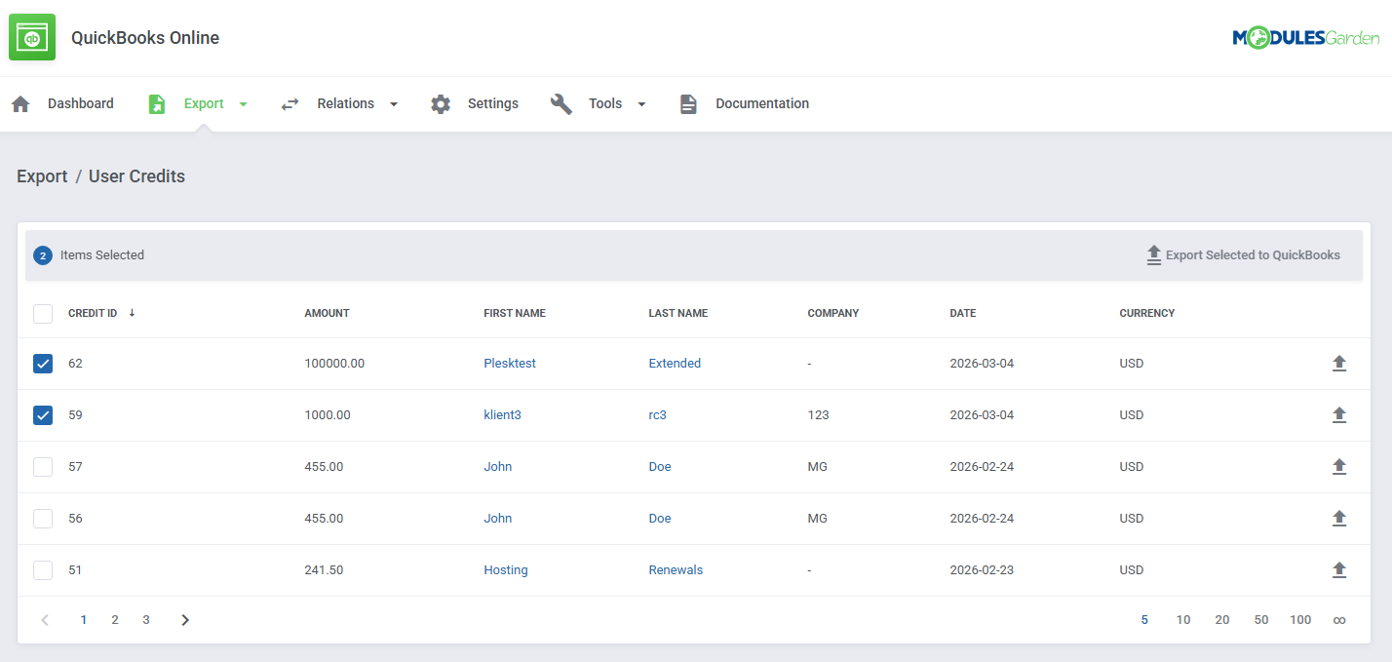Open Doe link in credit 56 row
The image size is (1392, 662).
(x=660, y=519)
